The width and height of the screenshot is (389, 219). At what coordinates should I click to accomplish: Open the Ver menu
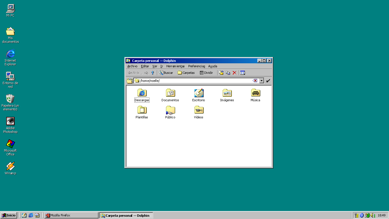click(155, 66)
